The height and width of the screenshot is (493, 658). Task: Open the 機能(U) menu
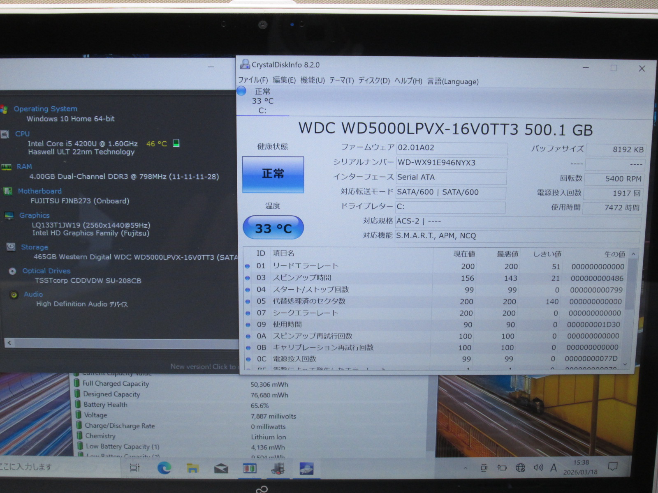[x=312, y=81]
